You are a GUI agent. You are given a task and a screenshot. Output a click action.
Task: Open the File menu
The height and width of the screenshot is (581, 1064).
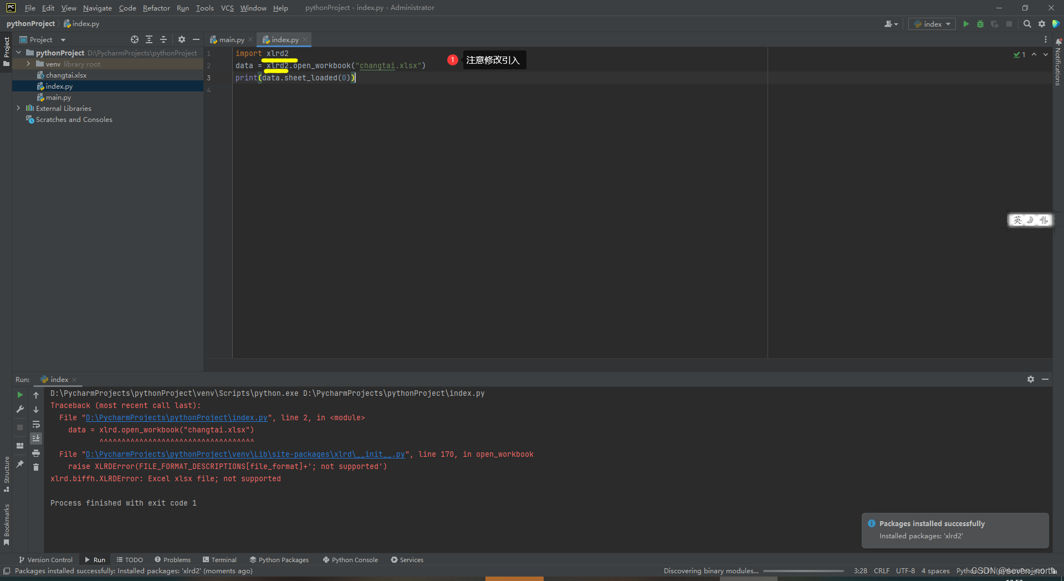[30, 8]
